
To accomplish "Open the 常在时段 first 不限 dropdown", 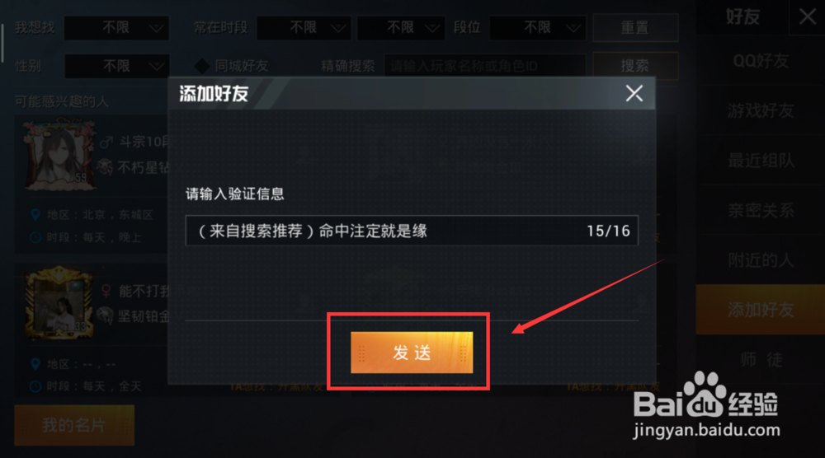I will (304, 28).
